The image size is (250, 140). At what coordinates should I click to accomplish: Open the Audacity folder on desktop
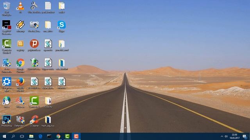coord(48,100)
